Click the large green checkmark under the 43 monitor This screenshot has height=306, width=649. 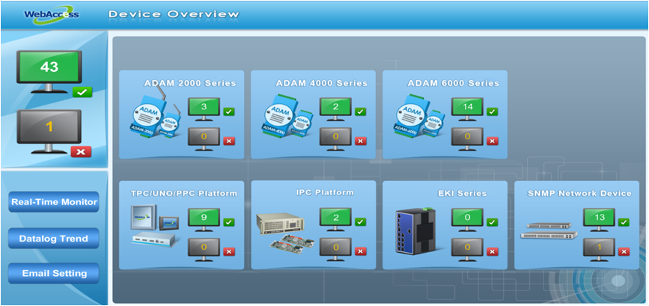click(82, 93)
